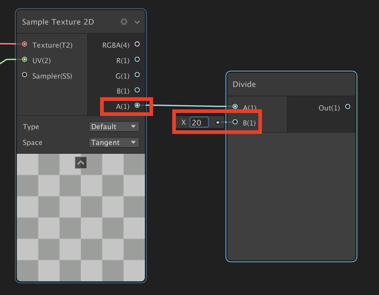The height and width of the screenshot is (295, 379).
Task: Open the Space dropdown set to Tangent
Action: pyautogui.click(x=114, y=143)
